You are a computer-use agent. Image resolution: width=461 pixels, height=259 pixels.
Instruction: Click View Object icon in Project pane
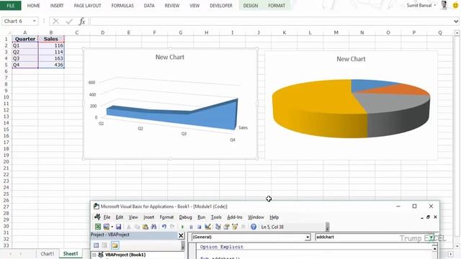(104, 245)
